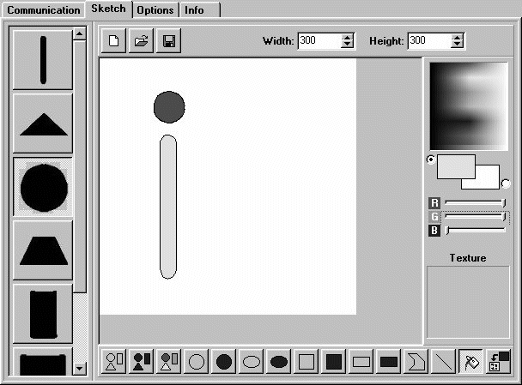Choose the black triangle shape thumbnail

[43, 123]
